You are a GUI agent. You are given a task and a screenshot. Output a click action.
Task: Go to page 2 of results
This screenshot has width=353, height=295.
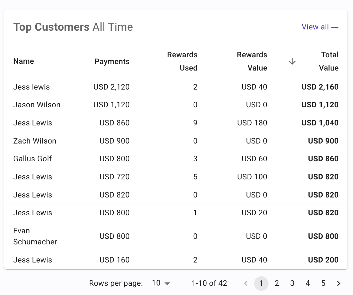(277, 283)
